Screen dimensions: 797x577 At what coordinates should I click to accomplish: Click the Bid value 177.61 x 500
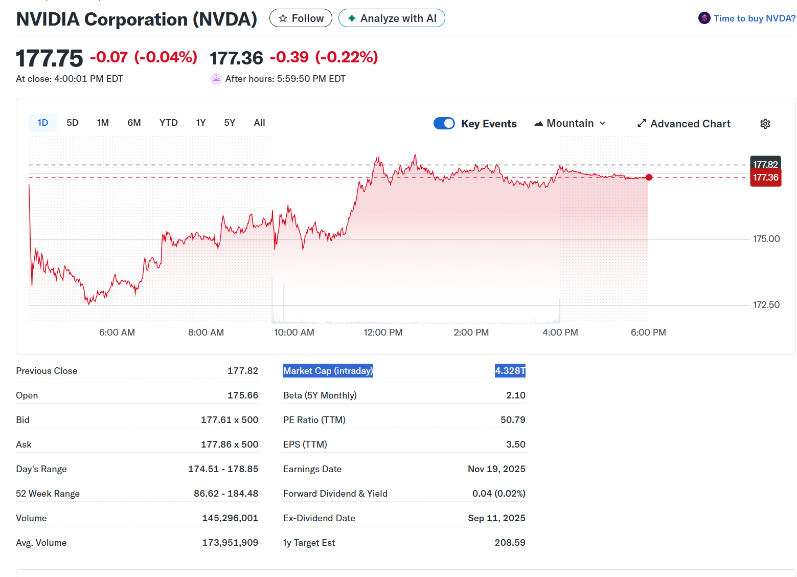tap(230, 420)
